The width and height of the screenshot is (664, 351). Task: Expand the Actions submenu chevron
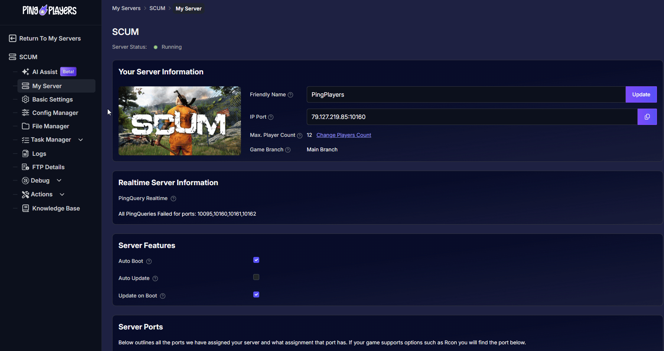pyautogui.click(x=62, y=194)
